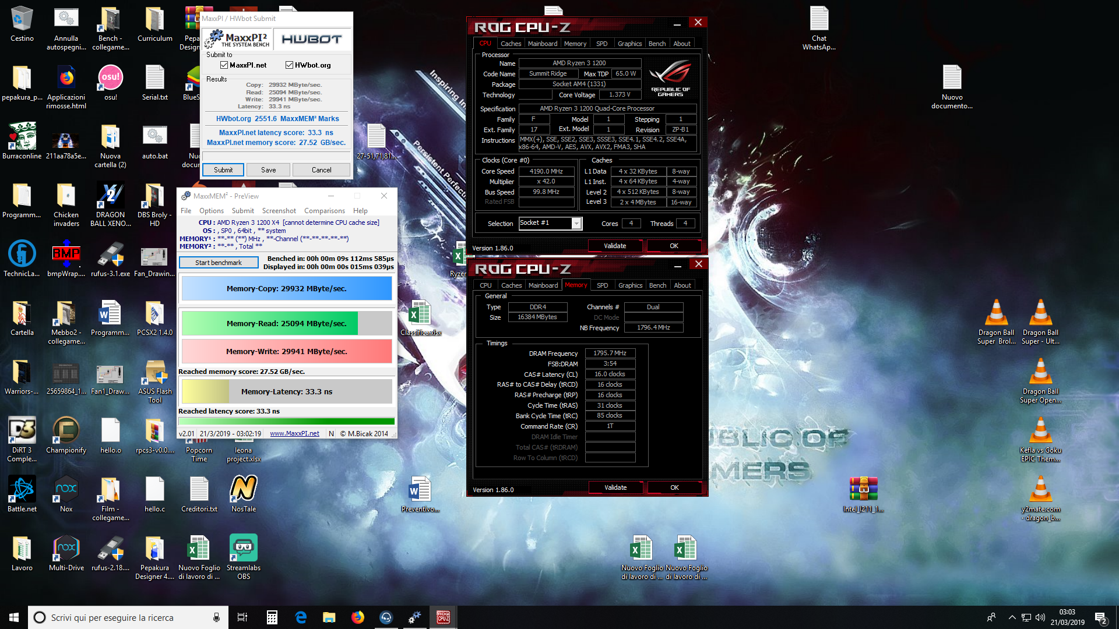Open the Chat WhatsApp text file
Viewport: 1119px width, 629px height.
[819, 29]
